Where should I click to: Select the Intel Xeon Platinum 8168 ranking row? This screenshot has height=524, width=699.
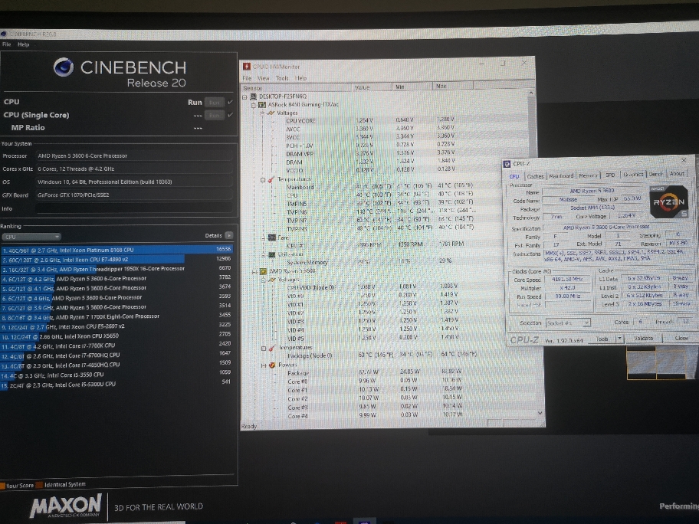tap(116, 250)
